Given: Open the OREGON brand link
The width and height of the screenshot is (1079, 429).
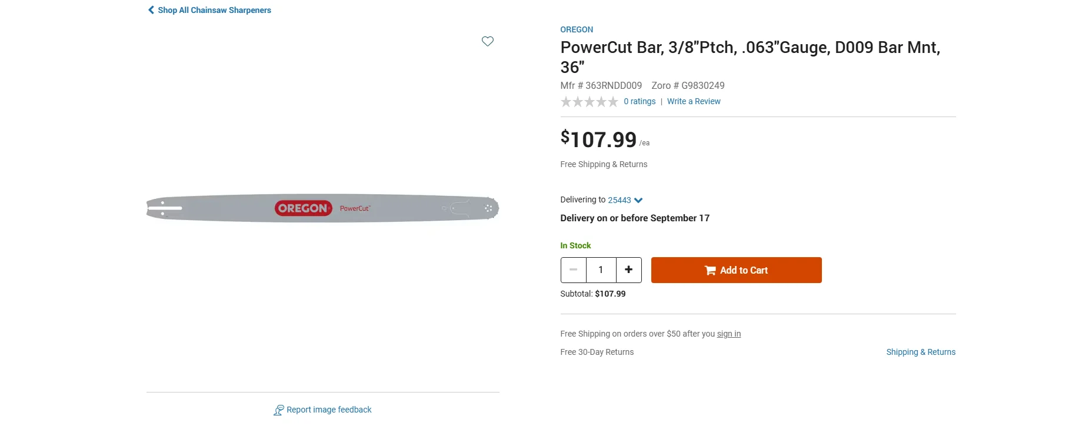Looking at the screenshot, I should (577, 29).
